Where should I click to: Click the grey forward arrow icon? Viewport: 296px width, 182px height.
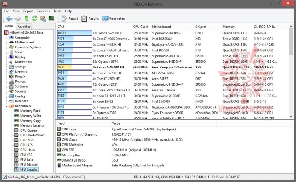(18, 18)
